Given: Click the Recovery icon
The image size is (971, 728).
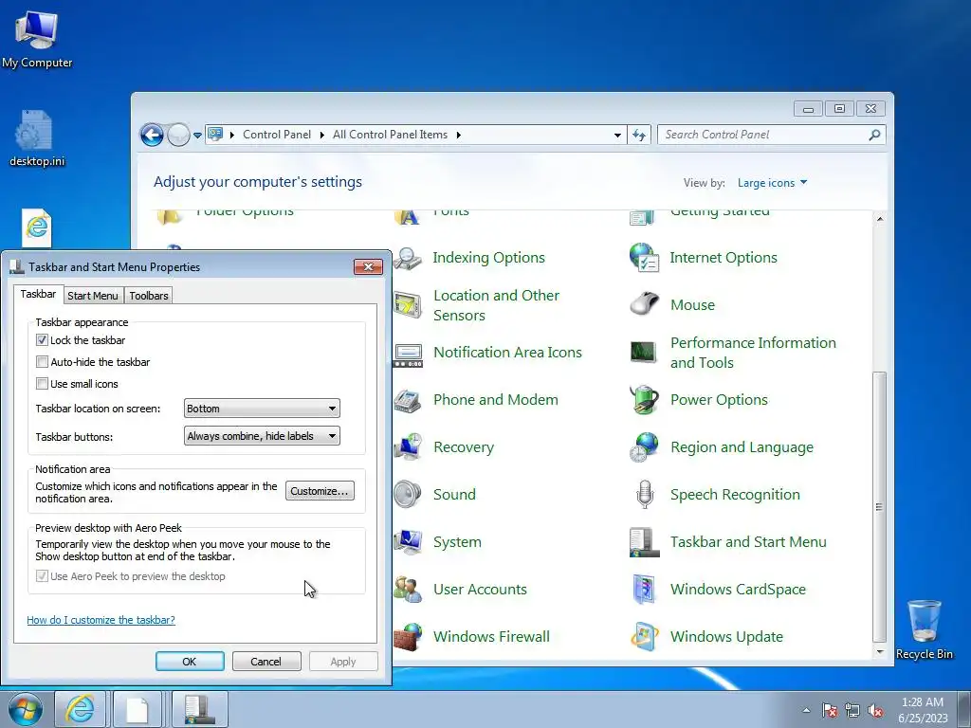Looking at the screenshot, I should tap(408, 447).
